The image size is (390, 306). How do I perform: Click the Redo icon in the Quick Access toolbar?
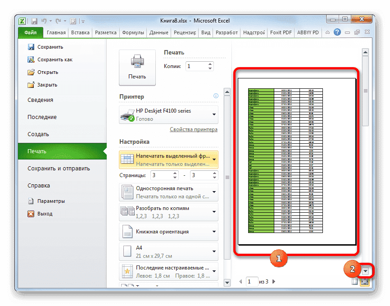(59, 21)
